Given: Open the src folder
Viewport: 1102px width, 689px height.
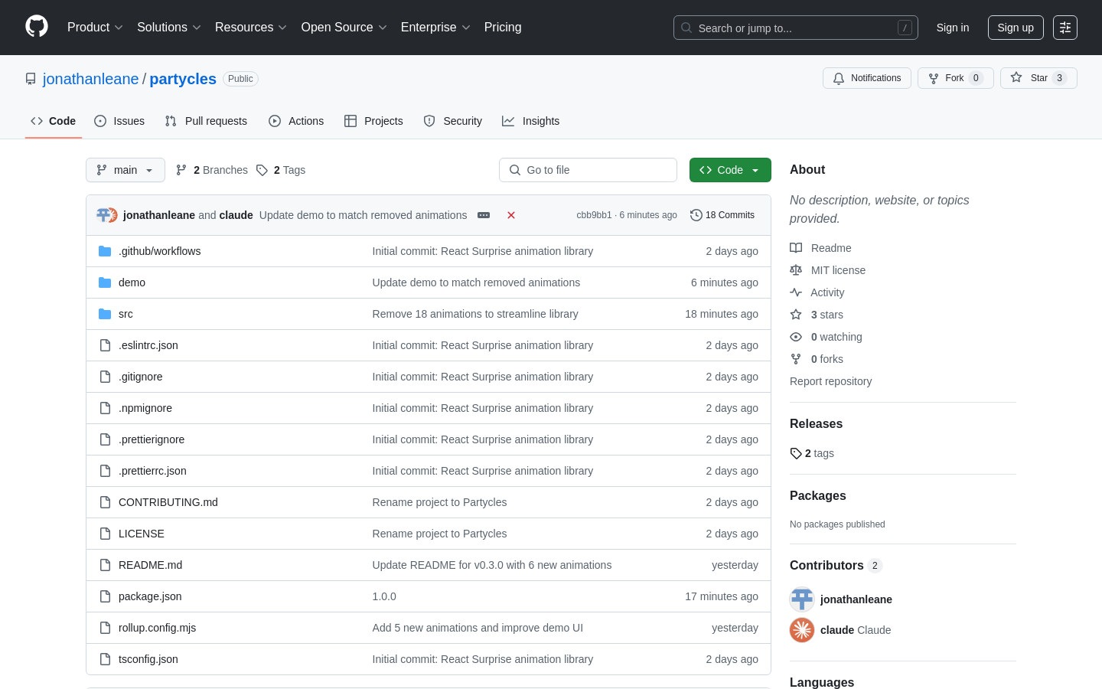Looking at the screenshot, I should tap(126, 314).
